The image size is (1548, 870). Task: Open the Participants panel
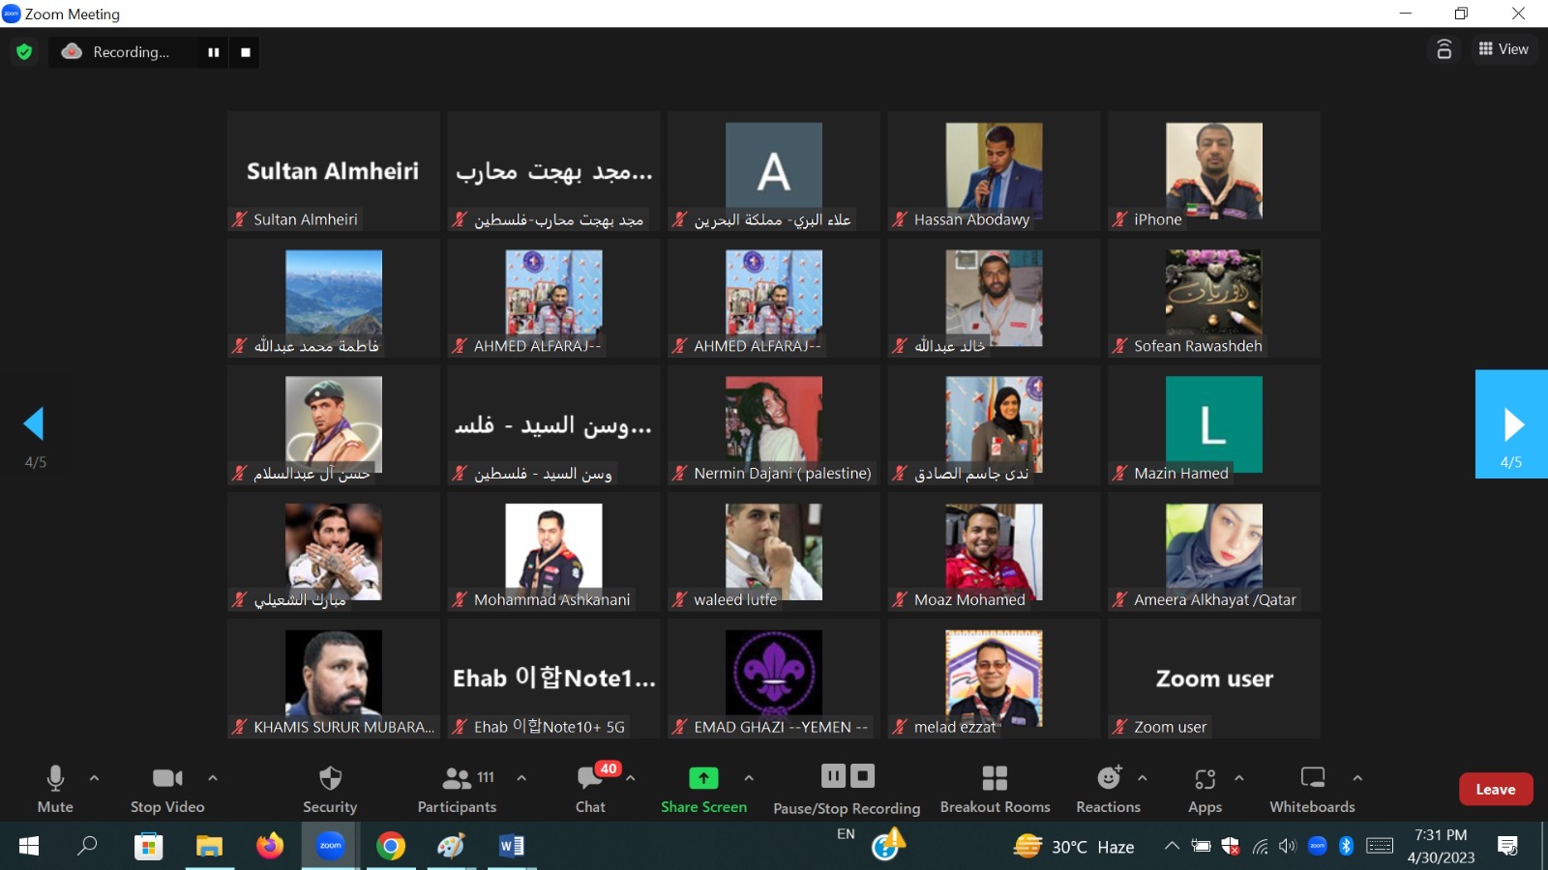coord(457,789)
